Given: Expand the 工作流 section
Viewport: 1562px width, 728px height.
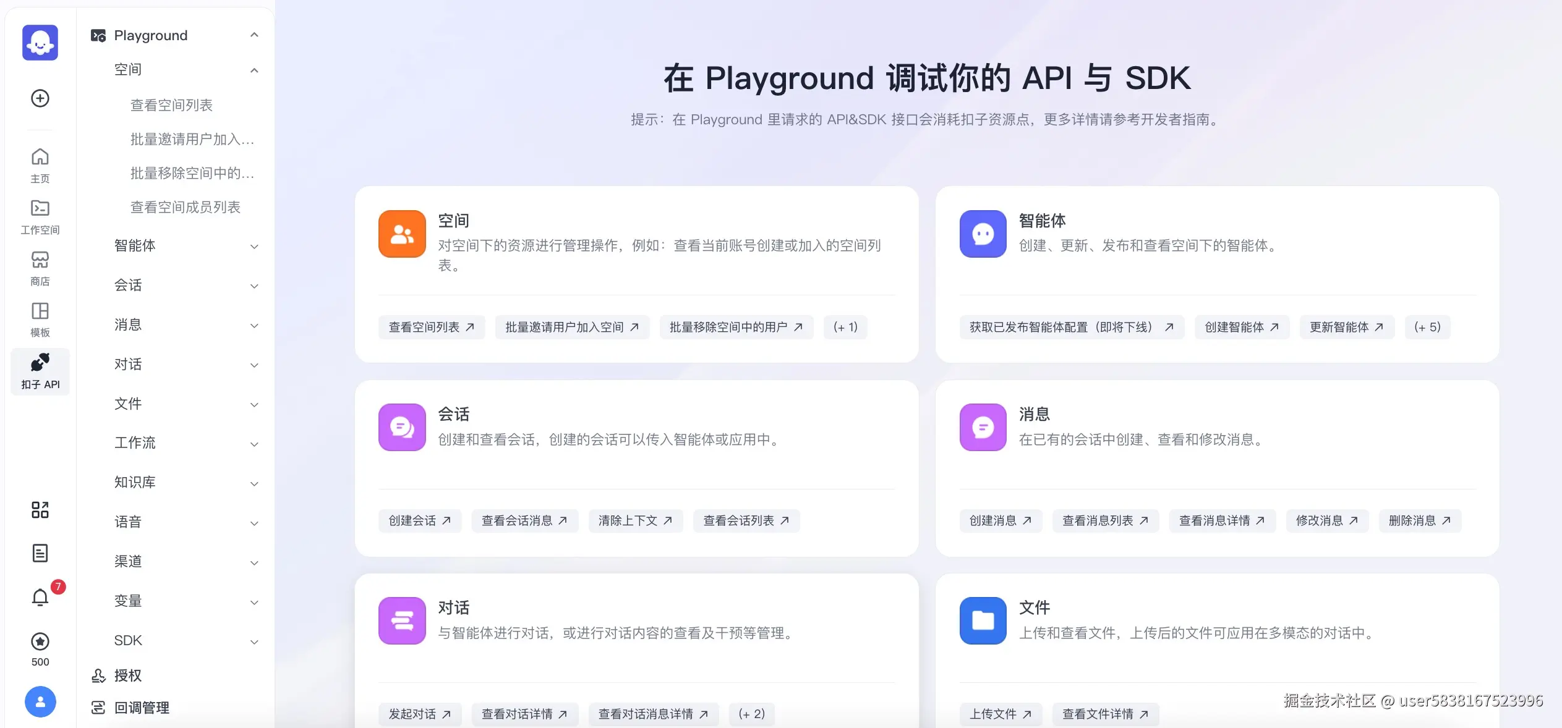Looking at the screenshot, I should point(254,443).
